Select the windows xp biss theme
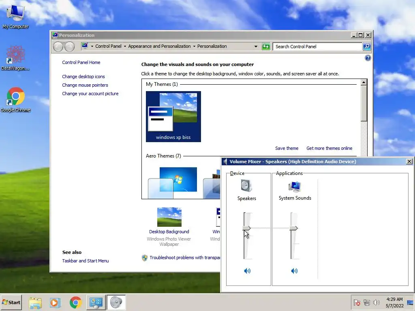This screenshot has height=311, width=415. [x=173, y=116]
